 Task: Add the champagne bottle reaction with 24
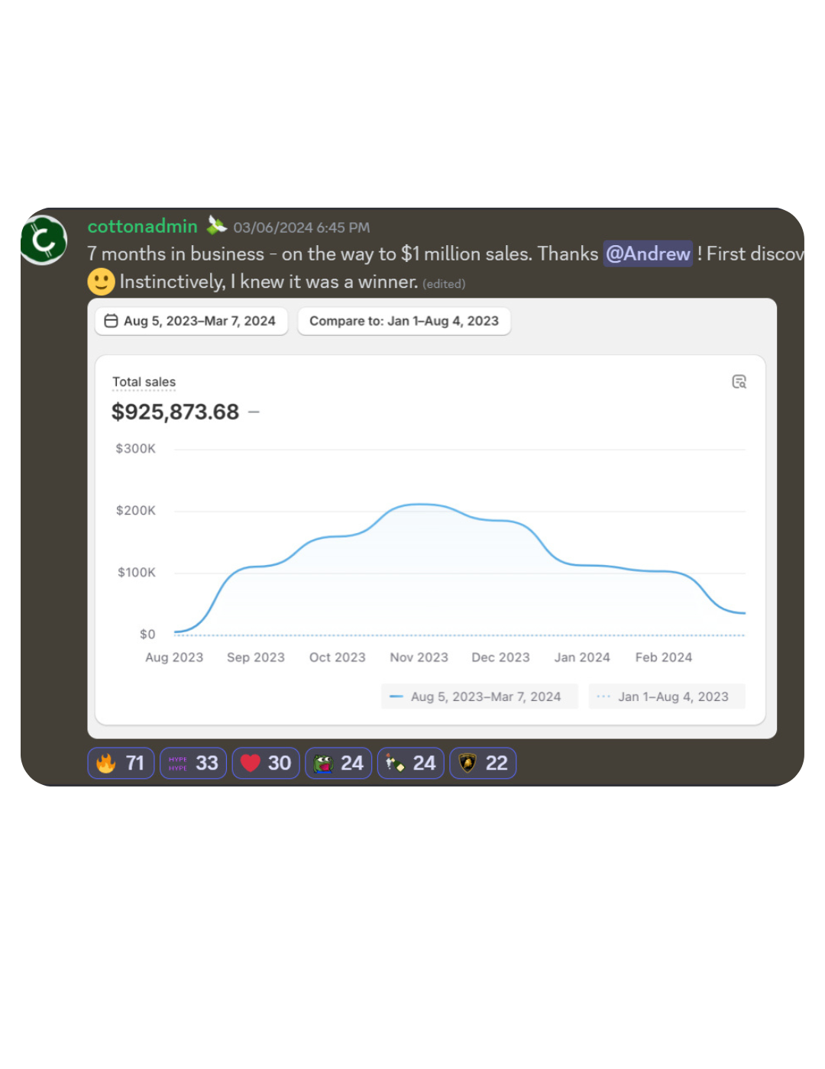click(x=411, y=763)
